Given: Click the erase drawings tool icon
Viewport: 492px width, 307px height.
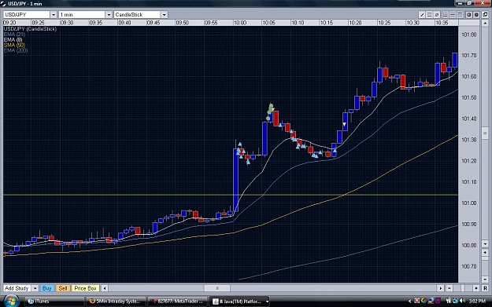Looking at the screenshot, I should 436,15.
